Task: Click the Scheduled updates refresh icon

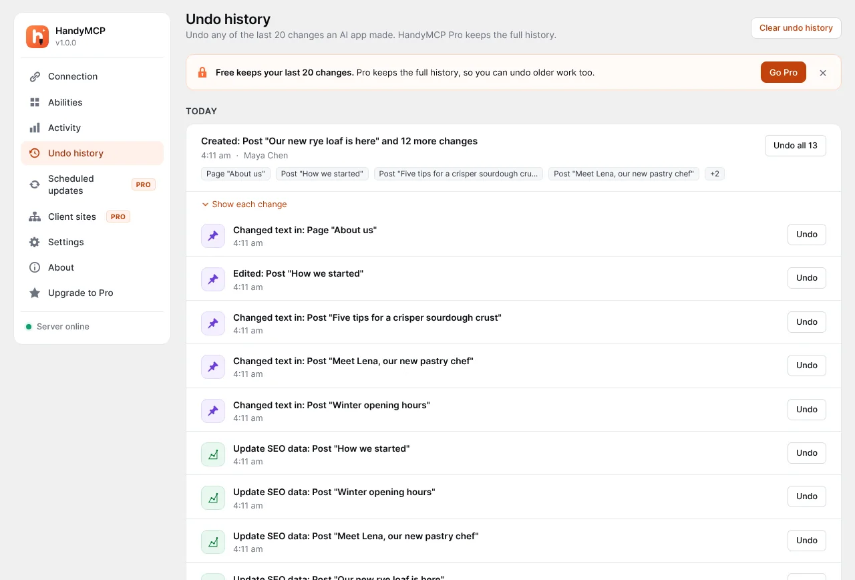Action: 35,184
